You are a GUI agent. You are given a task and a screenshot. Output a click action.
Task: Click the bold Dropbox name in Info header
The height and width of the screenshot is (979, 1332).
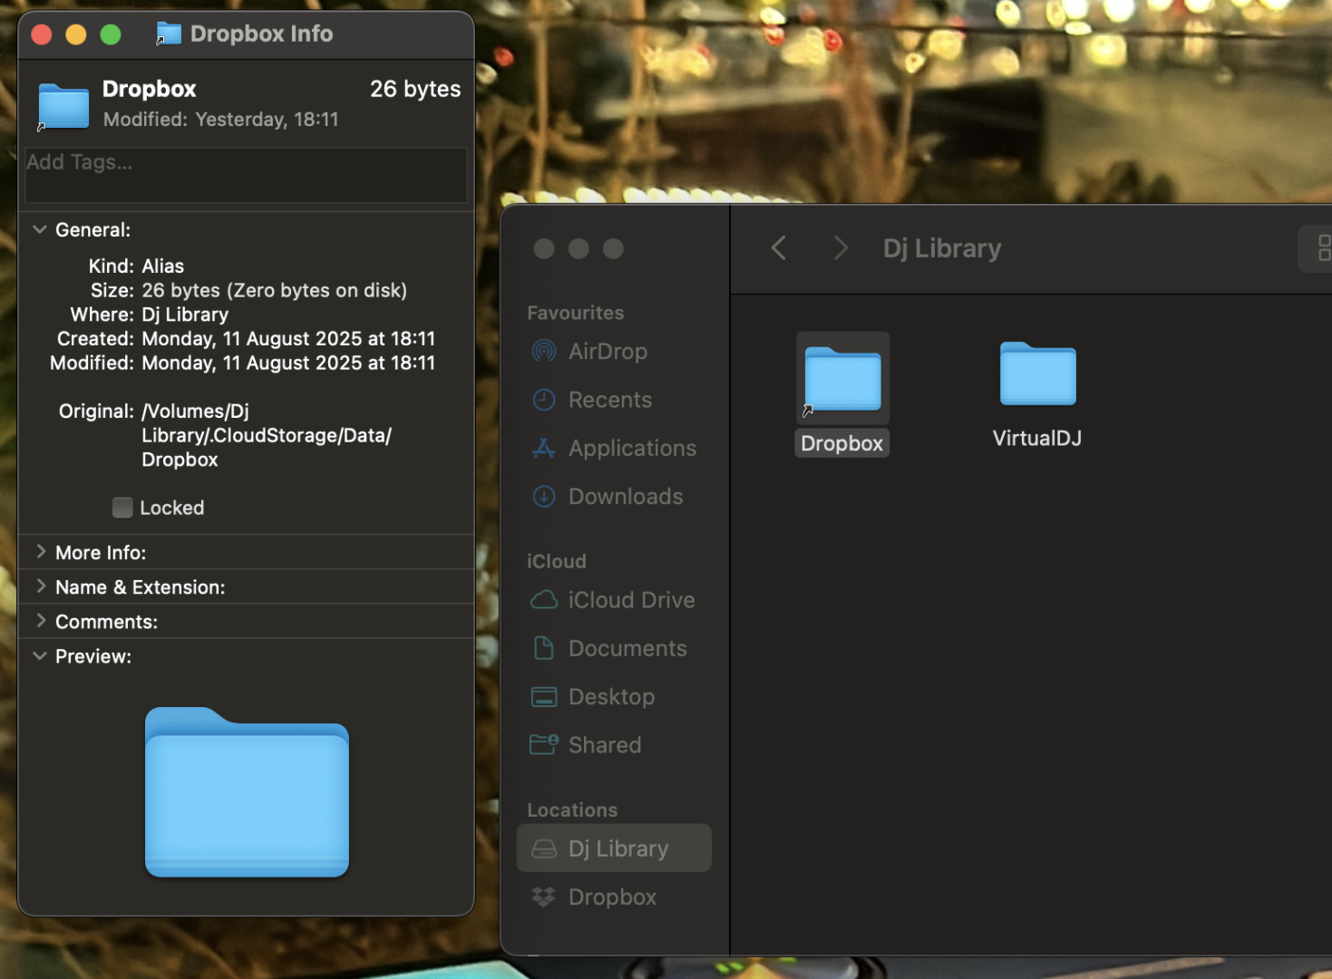click(x=150, y=89)
